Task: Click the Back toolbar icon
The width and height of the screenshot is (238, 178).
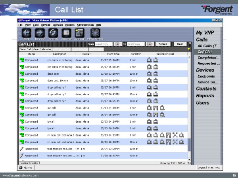Action: click(x=27, y=33)
